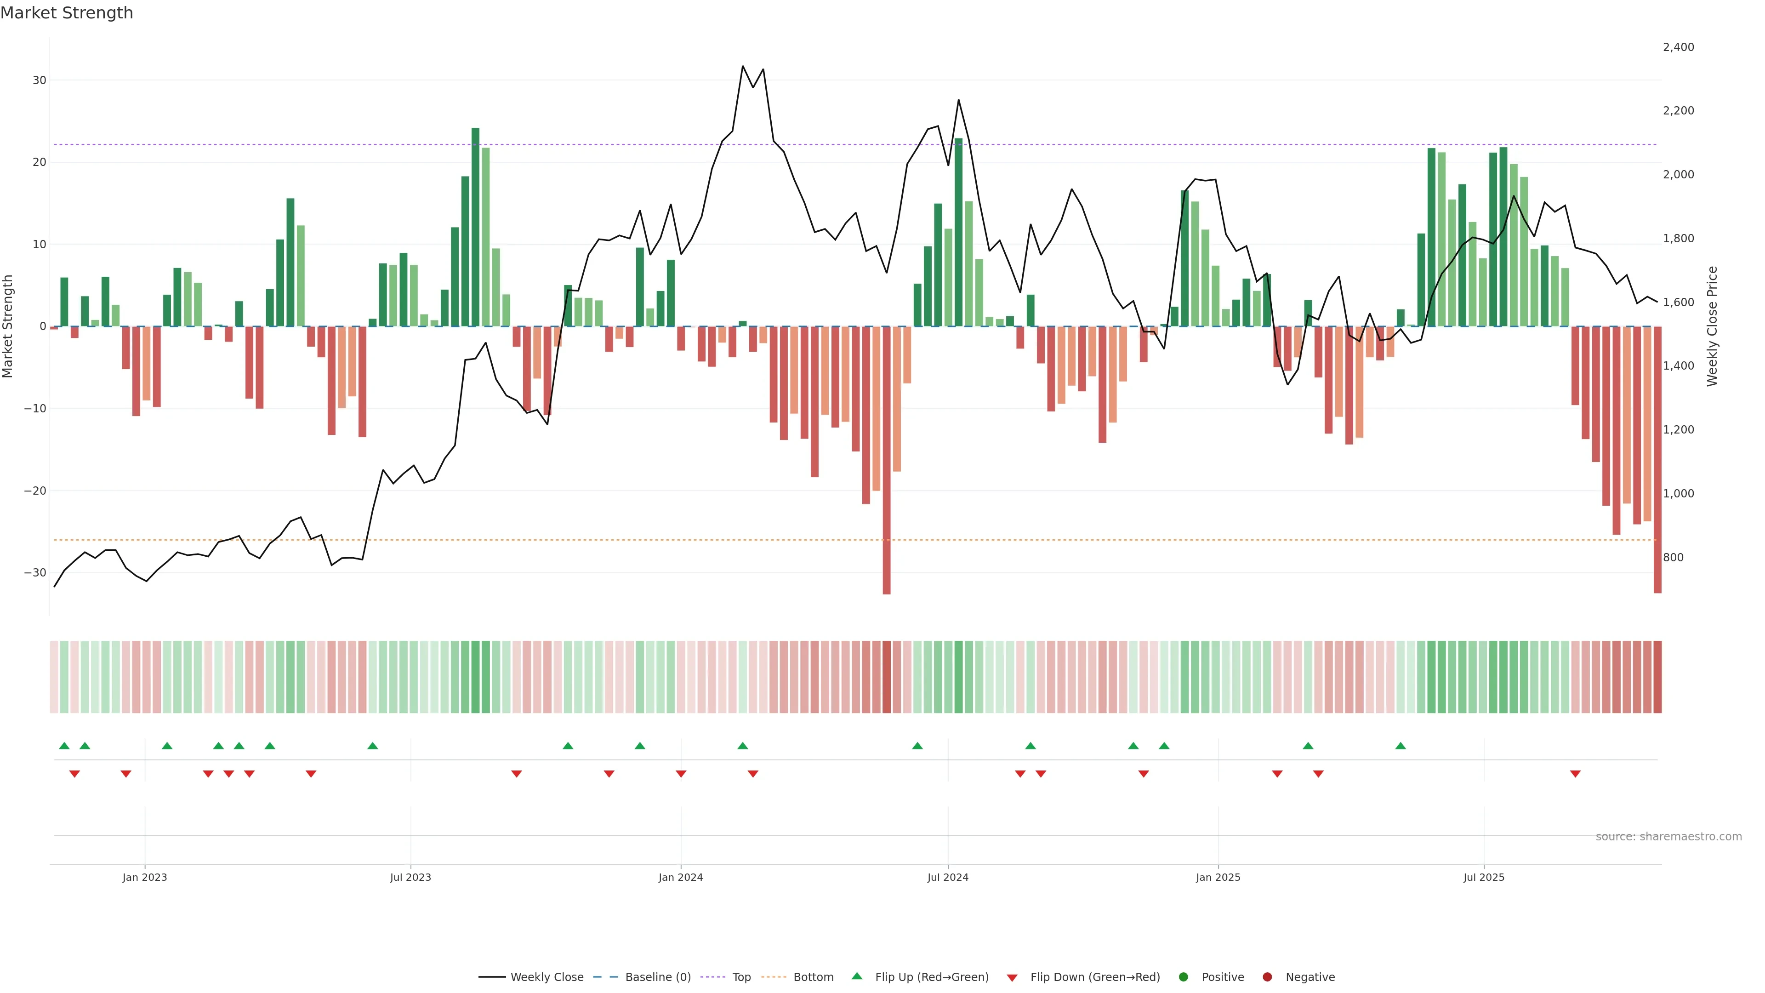Click the red flip-down marker at Jan 2024
The height and width of the screenshot is (993, 1765).
pyautogui.click(x=681, y=774)
